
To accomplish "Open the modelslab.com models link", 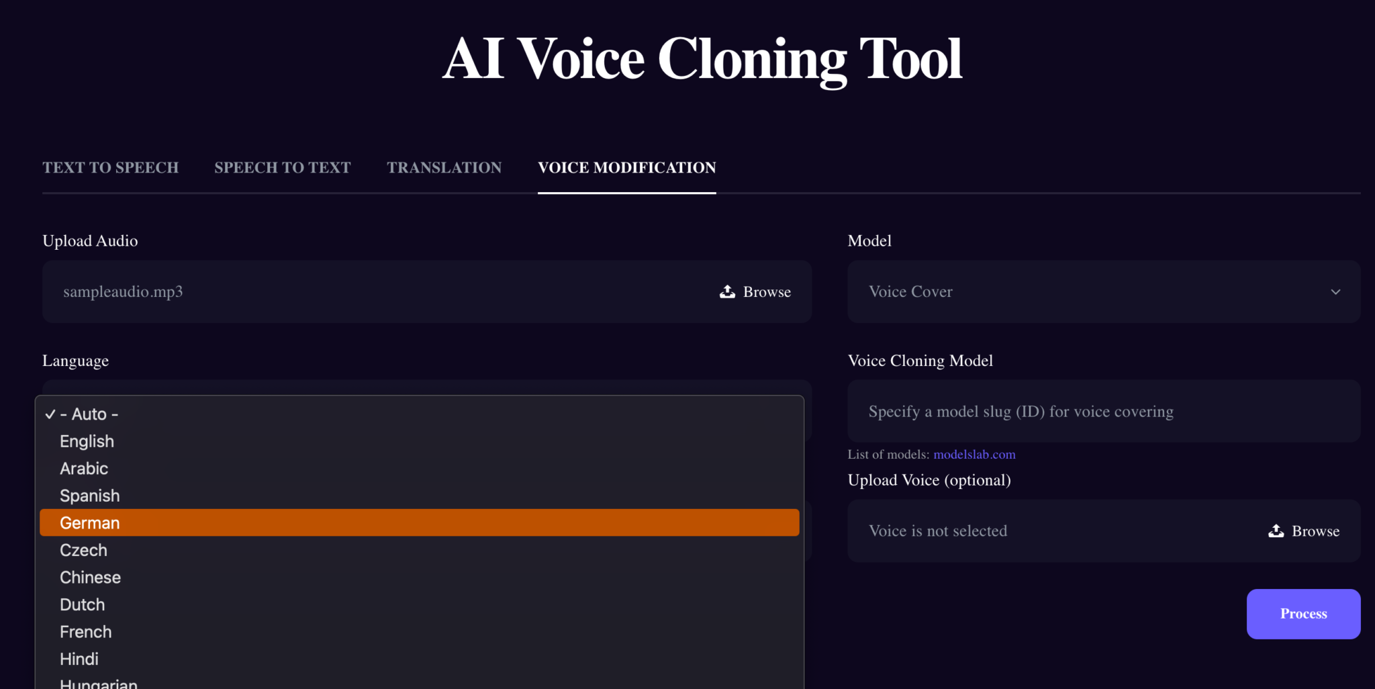I will 974,454.
